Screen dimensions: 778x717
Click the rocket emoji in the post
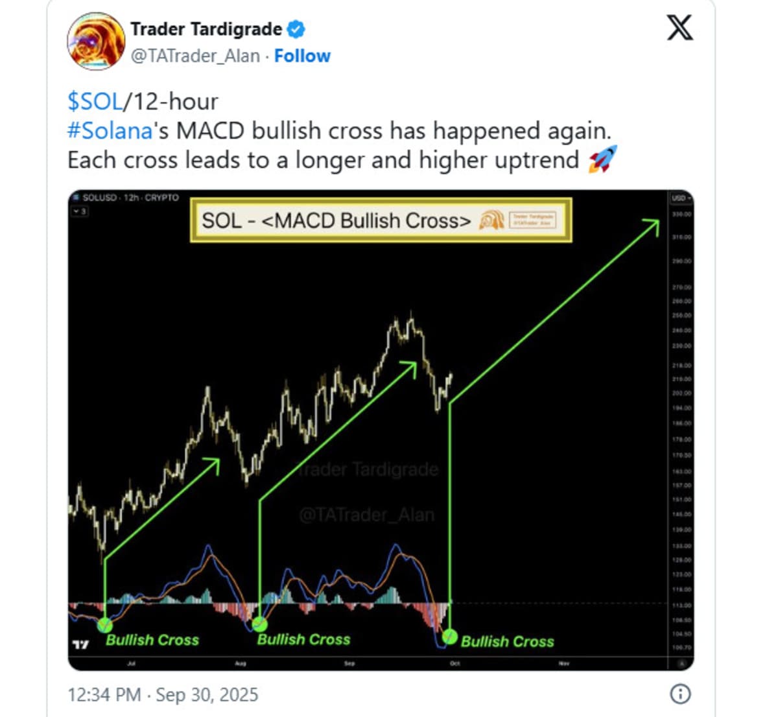pos(602,159)
